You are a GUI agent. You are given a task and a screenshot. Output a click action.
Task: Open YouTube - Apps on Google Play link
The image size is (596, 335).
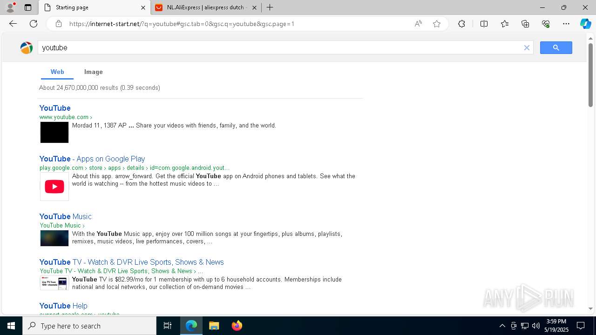92,159
